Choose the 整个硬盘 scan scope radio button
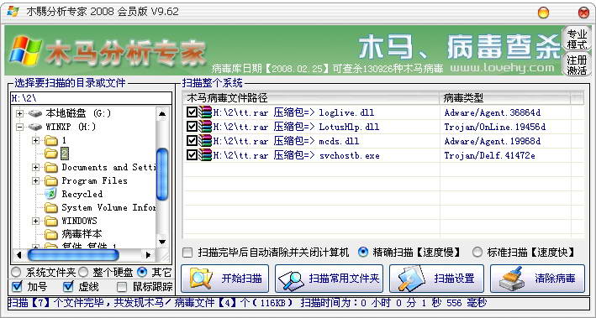This screenshot has height=318, width=596. 83,272
